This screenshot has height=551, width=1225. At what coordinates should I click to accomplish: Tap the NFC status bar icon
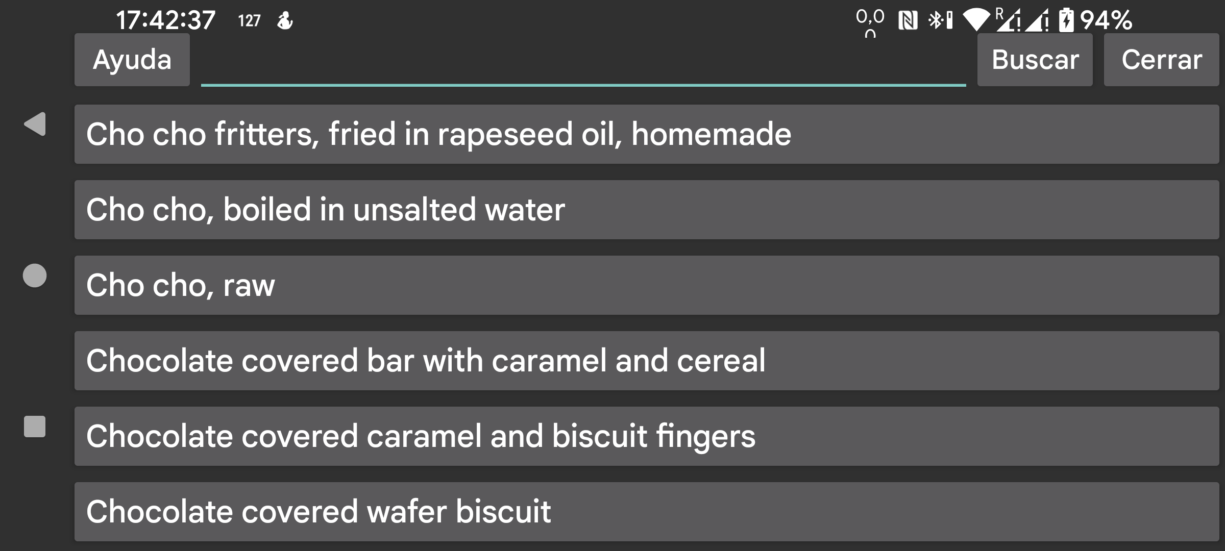pyautogui.click(x=908, y=21)
